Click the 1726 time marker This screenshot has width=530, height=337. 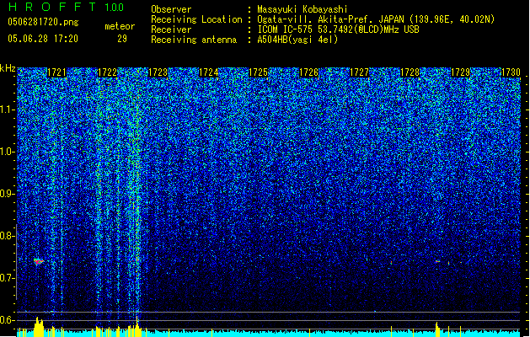pyautogui.click(x=308, y=72)
